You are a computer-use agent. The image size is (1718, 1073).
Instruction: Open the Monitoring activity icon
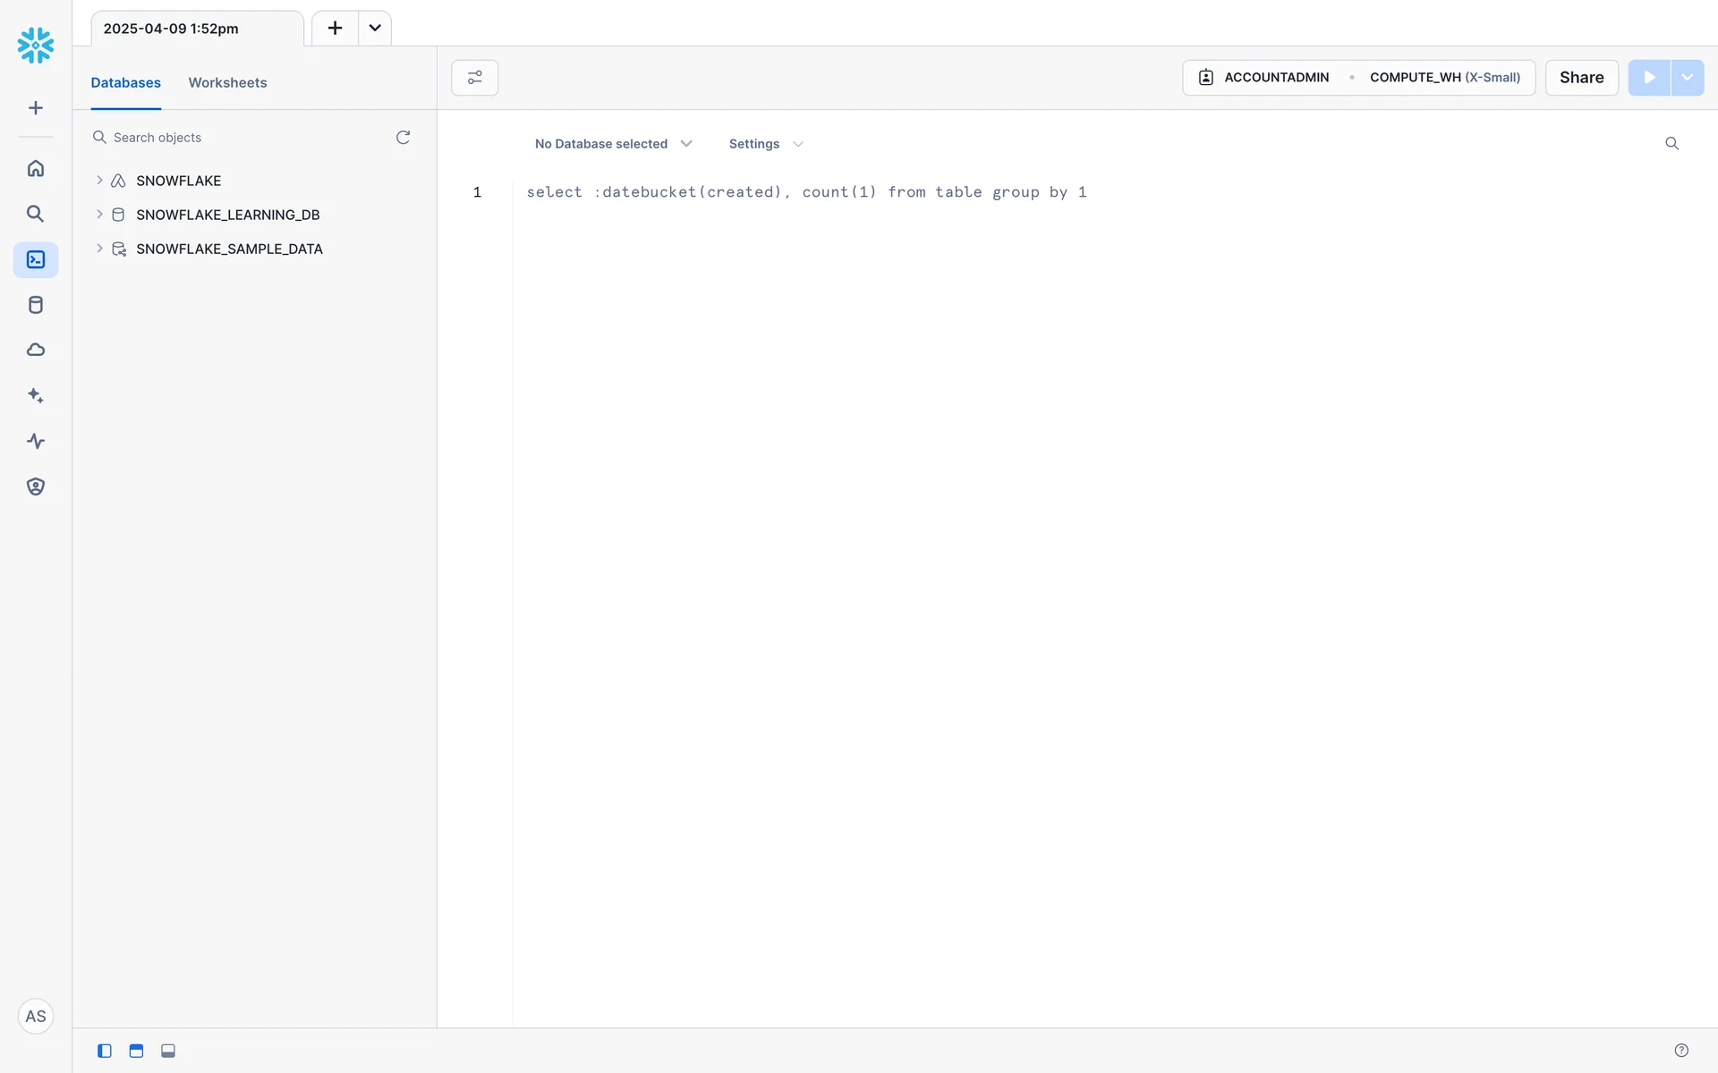pyautogui.click(x=36, y=441)
